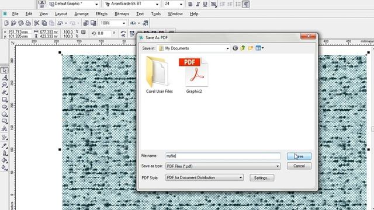Viewport: 374px width, 210px height.
Task: Open the Tools menu
Action: [x=156, y=14]
